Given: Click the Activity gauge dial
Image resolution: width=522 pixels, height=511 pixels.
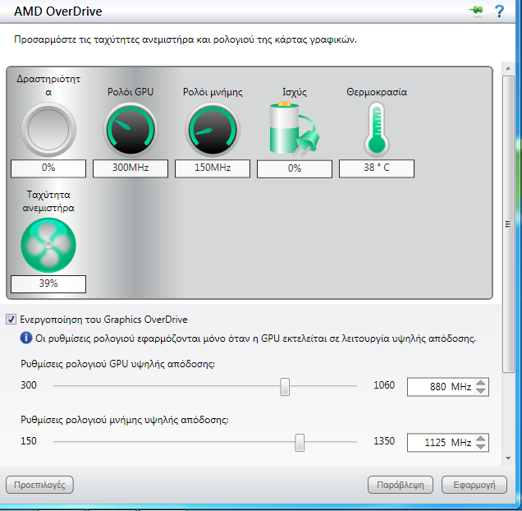Looking at the screenshot, I should pyautogui.click(x=48, y=129).
